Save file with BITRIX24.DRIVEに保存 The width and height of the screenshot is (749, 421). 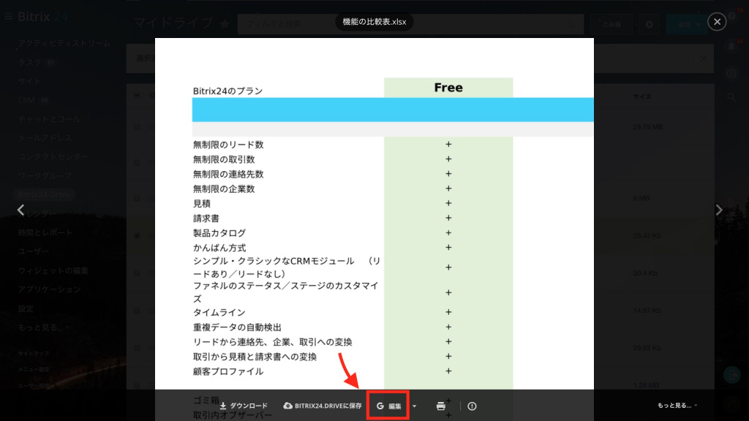[323, 406]
